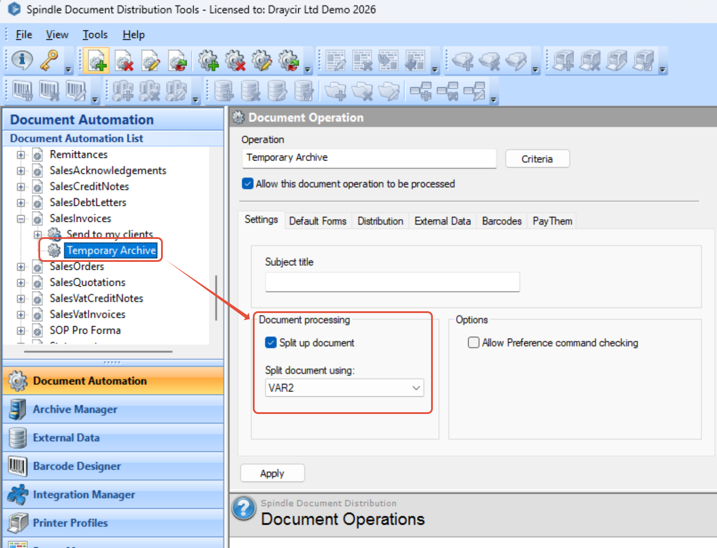Expand the SalesAcknowledgements node
Image resolution: width=717 pixels, height=548 pixels.
pyautogui.click(x=20, y=171)
